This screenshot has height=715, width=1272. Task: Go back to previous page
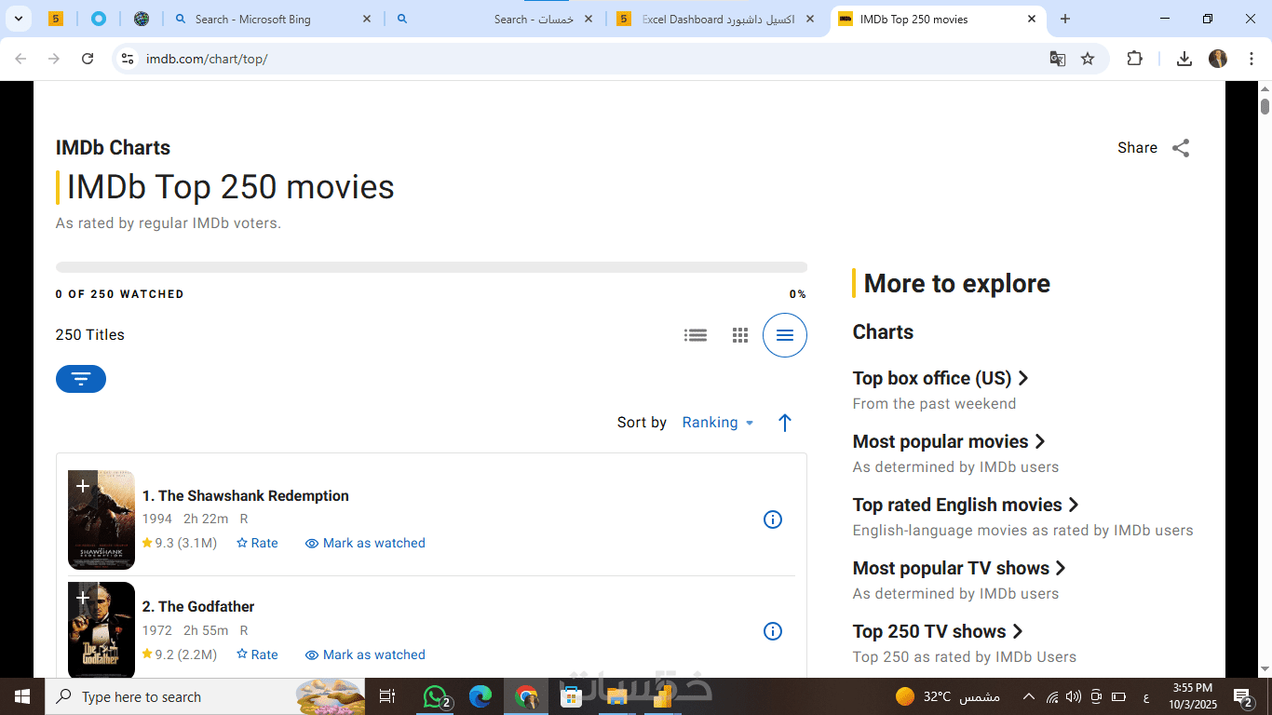[x=20, y=59]
